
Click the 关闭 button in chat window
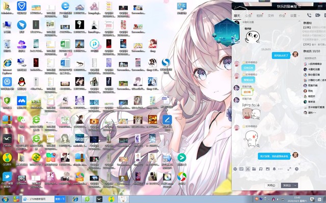click(x=271, y=185)
